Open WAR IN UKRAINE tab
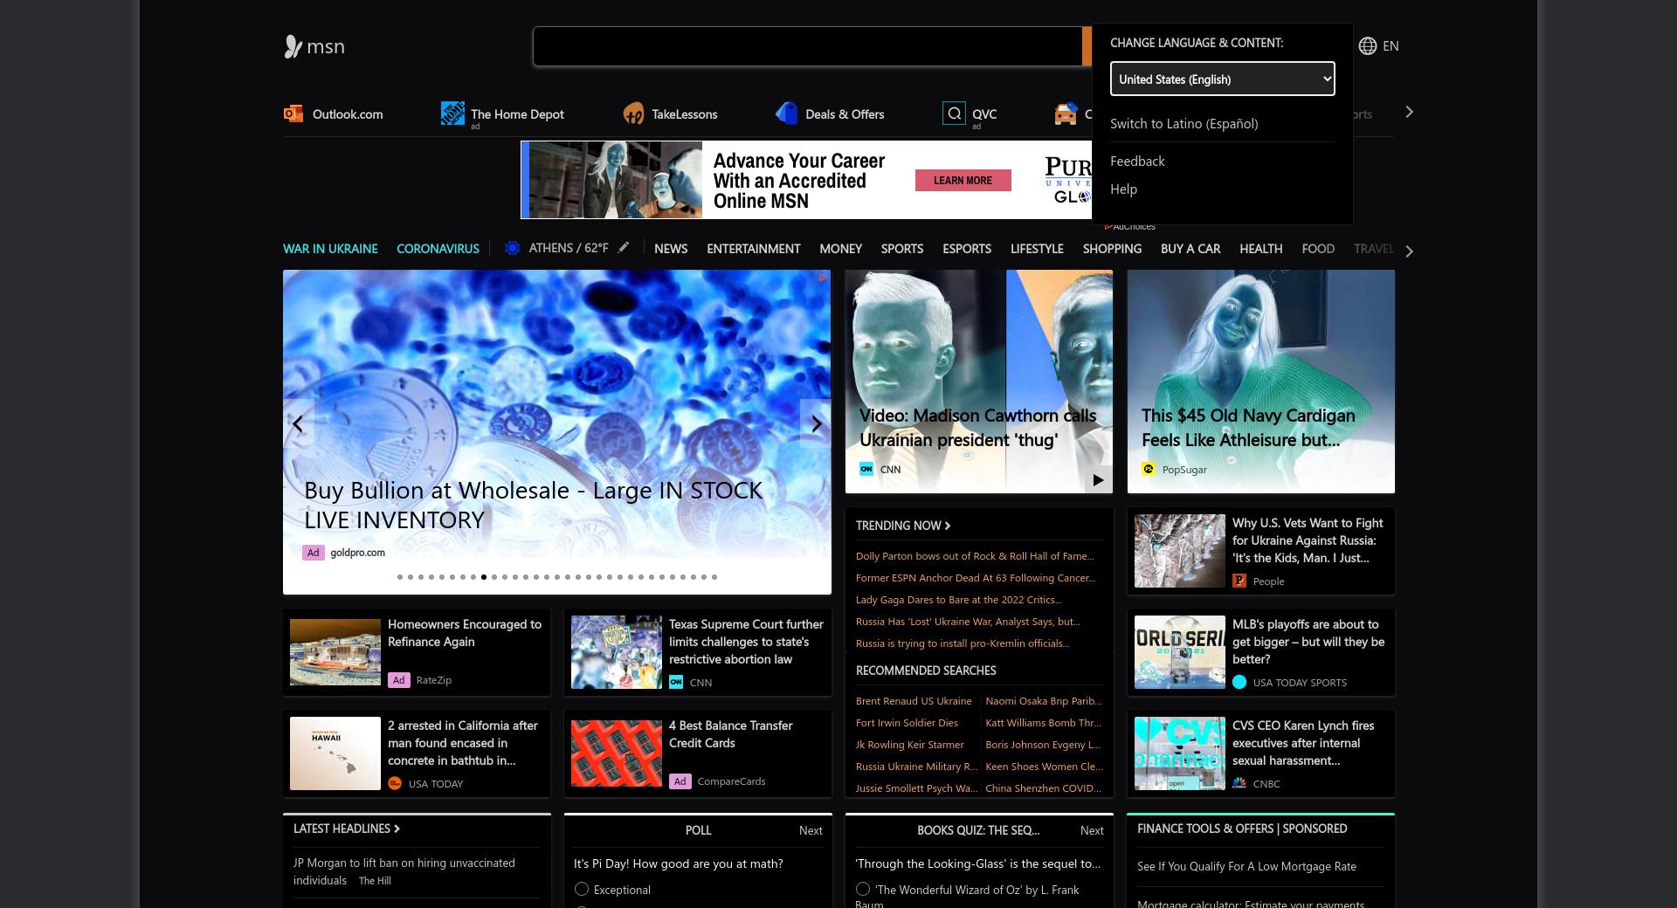Viewport: 1677px width, 908px height. point(330,249)
